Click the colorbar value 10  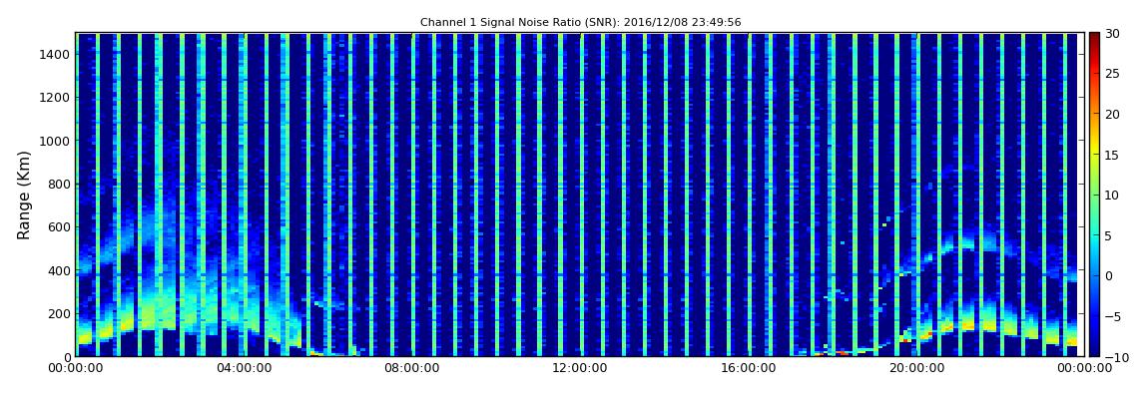[1112, 196]
